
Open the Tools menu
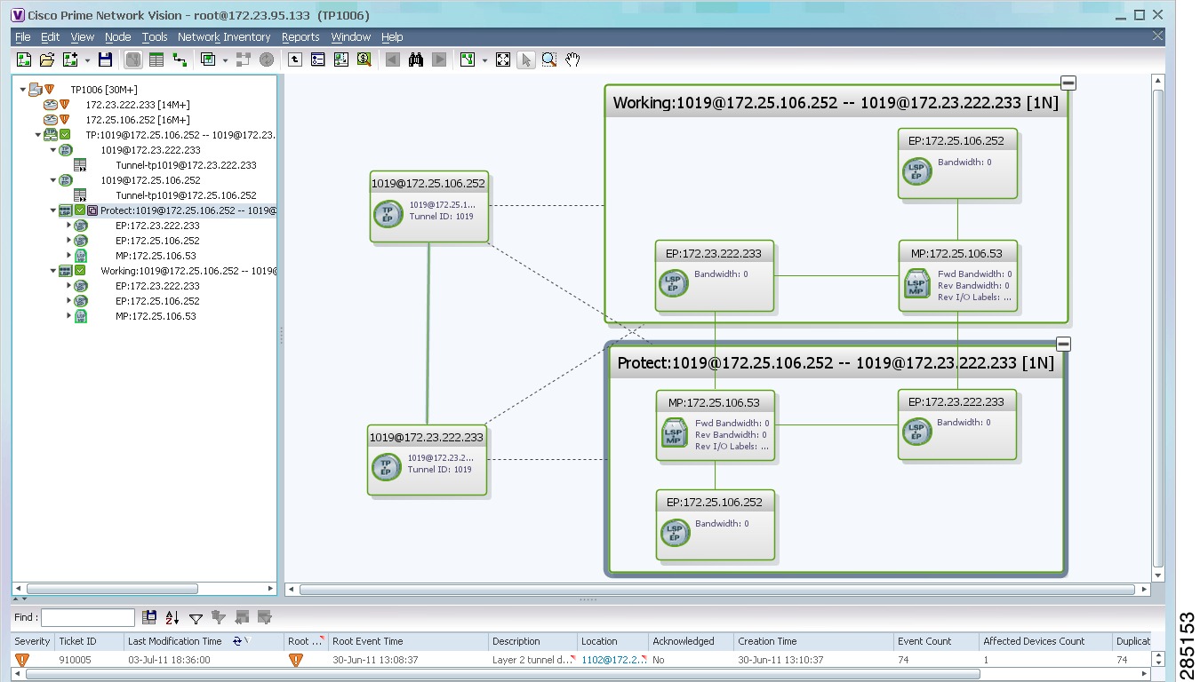coord(155,37)
